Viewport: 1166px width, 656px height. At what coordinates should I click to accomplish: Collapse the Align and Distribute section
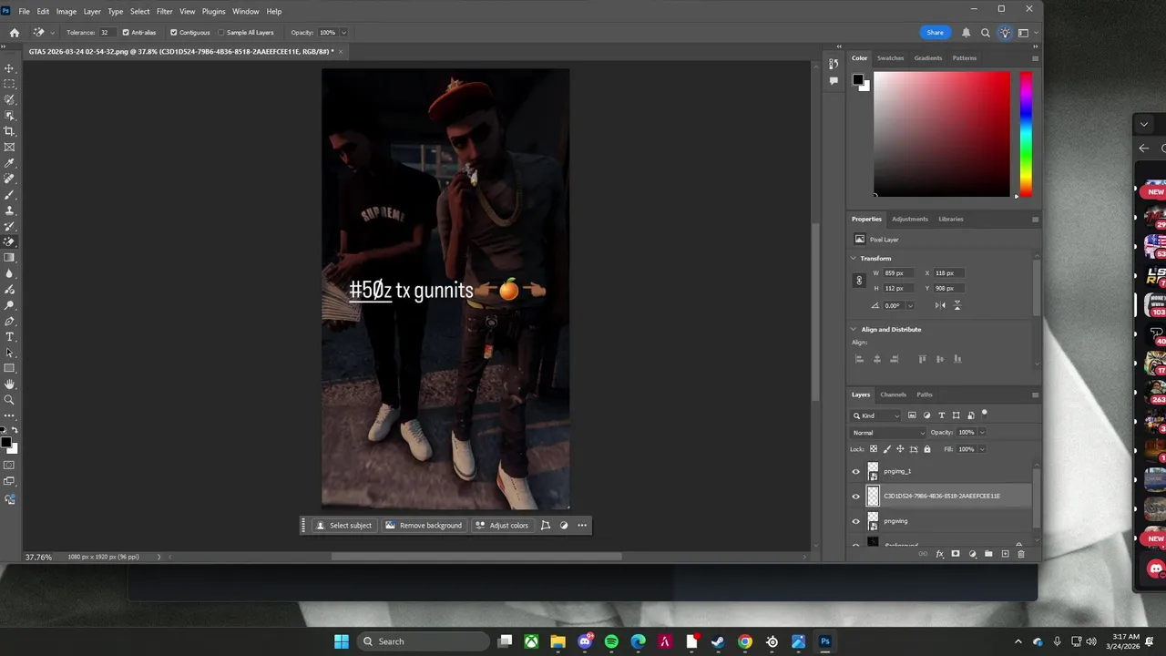pyautogui.click(x=854, y=330)
